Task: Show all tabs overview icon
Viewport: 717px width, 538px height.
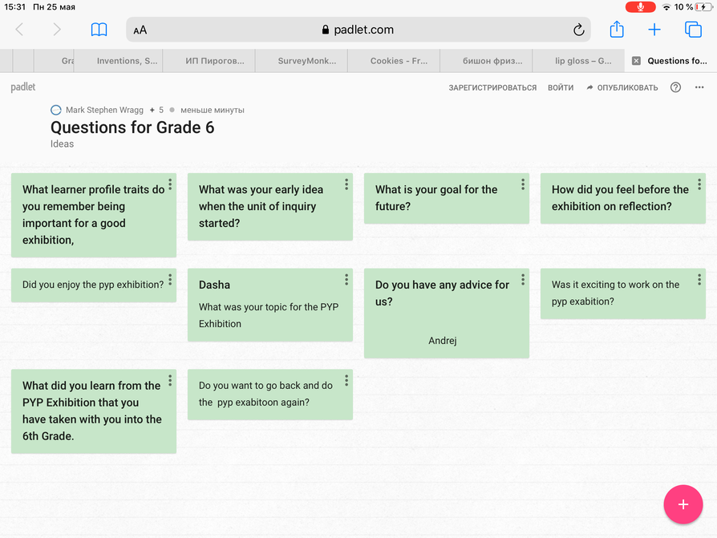Action: 693,30
